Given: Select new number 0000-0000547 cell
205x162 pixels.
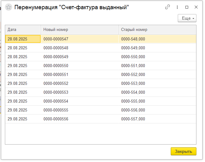Looking at the screenshot, I should [80, 39].
